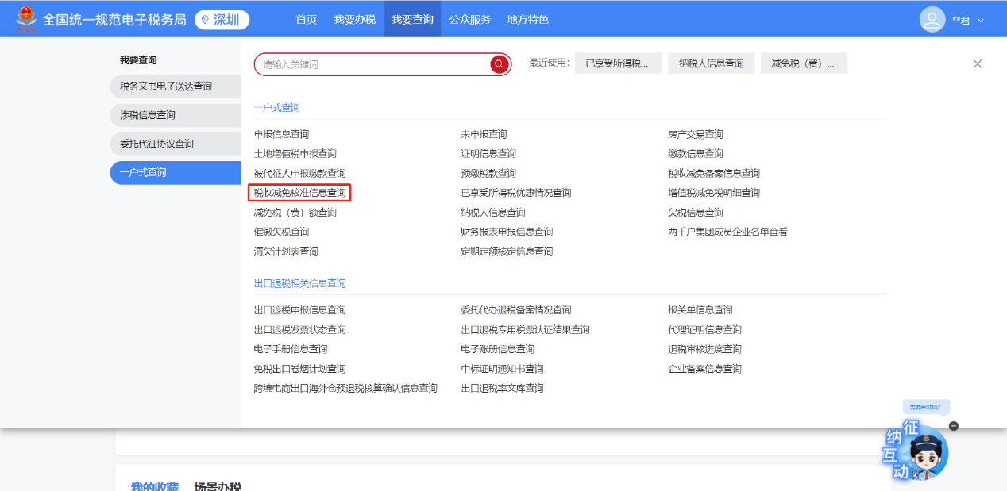Select 涉税信息查询 in sidebar

click(176, 115)
